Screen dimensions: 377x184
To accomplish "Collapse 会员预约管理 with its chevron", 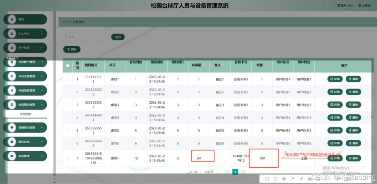I will [x=42, y=105].
